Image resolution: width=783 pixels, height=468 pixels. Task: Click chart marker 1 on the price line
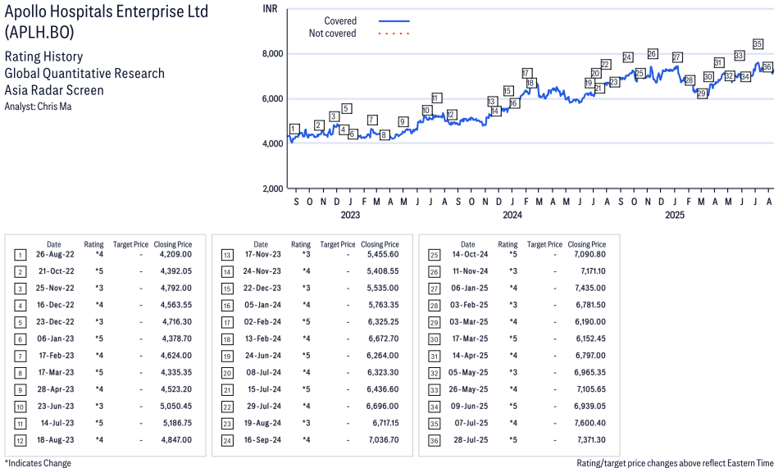tap(294, 129)
